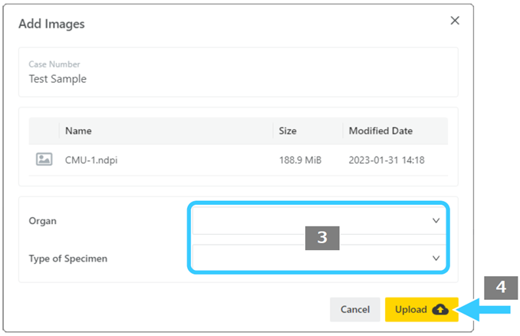Expand the Type of Specimen chevron arrow
This screenshot has width=520, height=336.
[x=436, y=258]
